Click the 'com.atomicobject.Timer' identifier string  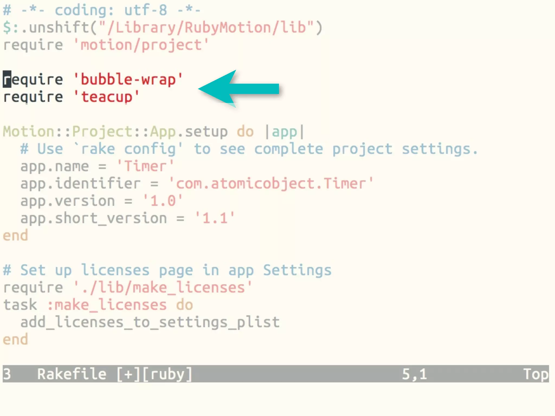click(x=271, y=183)
